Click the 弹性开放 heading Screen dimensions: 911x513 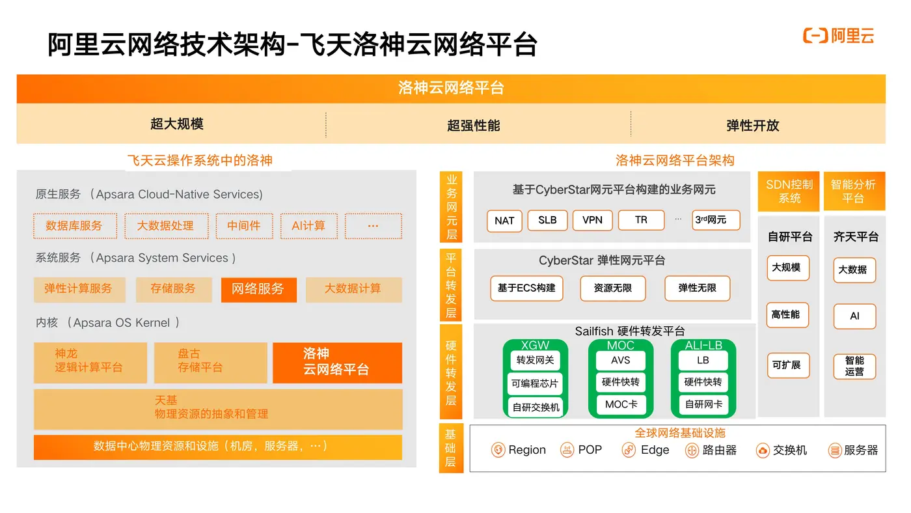click(x=753, y=125)
